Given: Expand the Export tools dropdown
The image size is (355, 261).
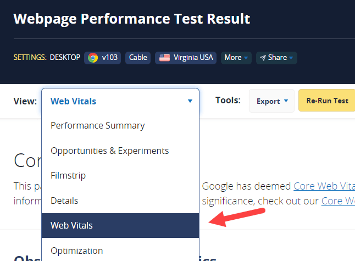Looking at the screenshot, I should coord(271,101).
